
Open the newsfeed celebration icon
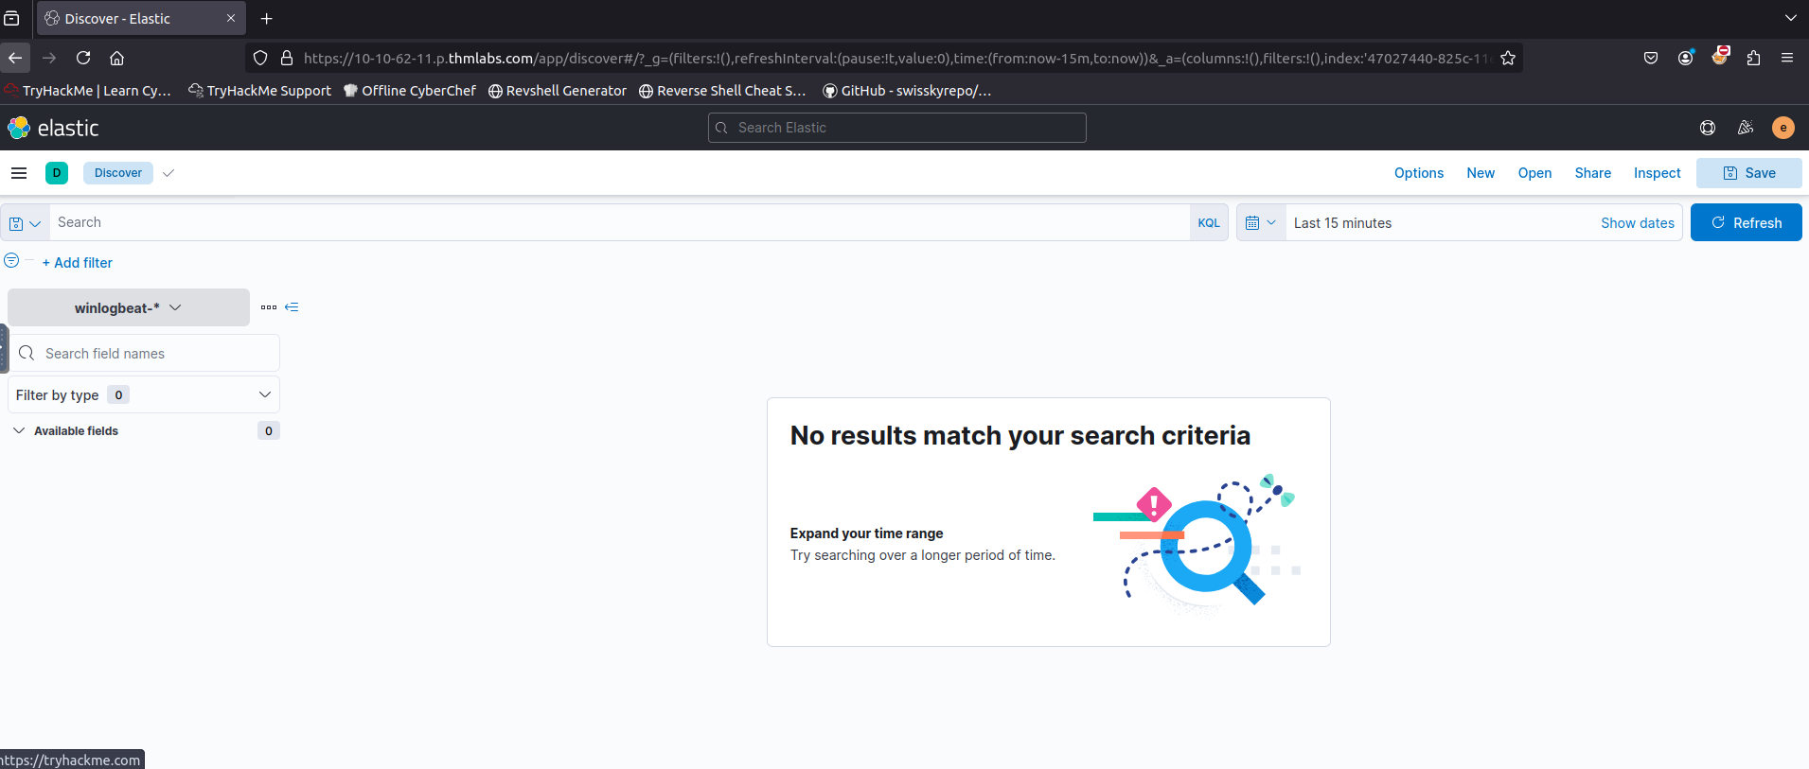click(x=1745, y=128)
